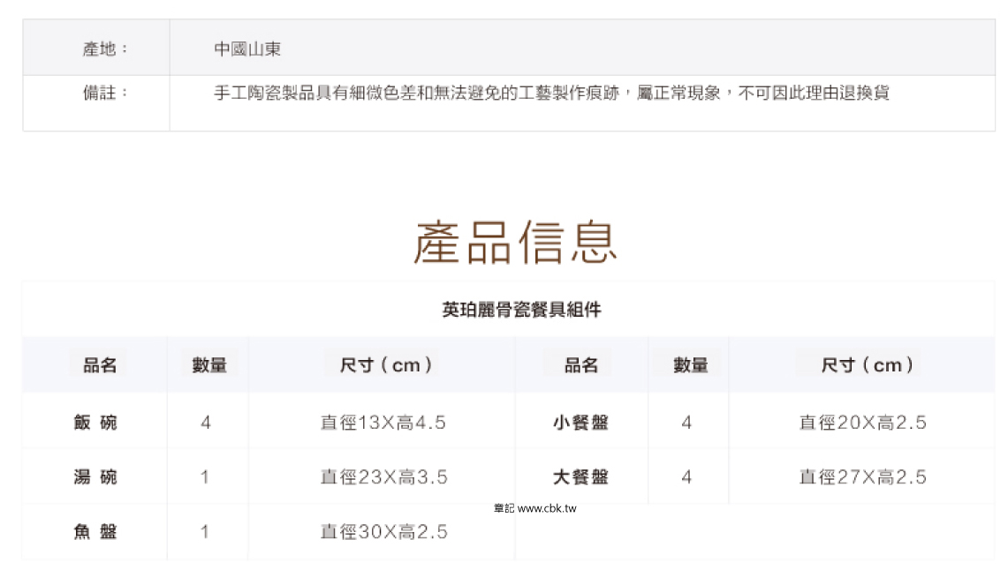The width and height of the screenshot is (1008, 577).
Task: Click the 魚盤 item name
Action: coord(95,532)
